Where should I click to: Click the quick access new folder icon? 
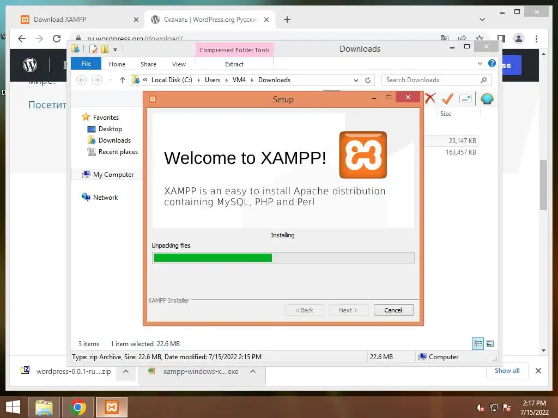tap(105, 49)
